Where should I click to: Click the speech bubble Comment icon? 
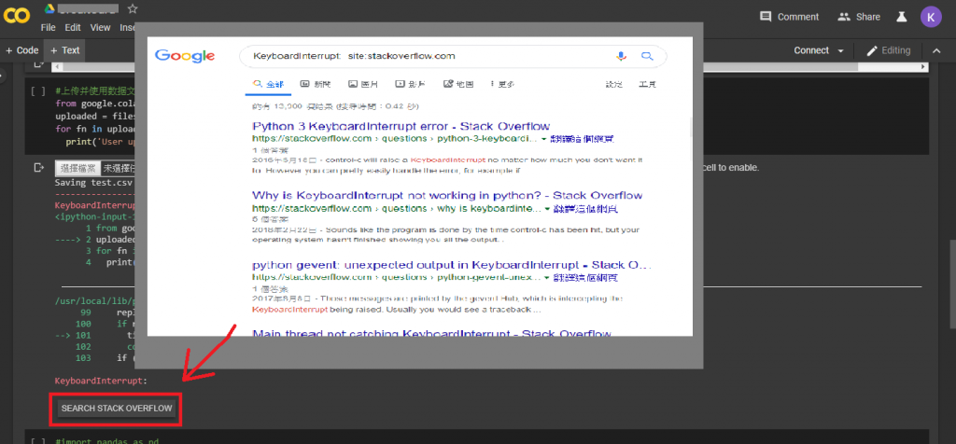766,17
